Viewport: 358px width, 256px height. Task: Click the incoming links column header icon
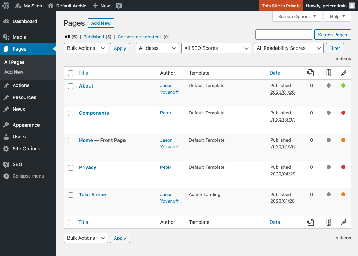(310, 73)
